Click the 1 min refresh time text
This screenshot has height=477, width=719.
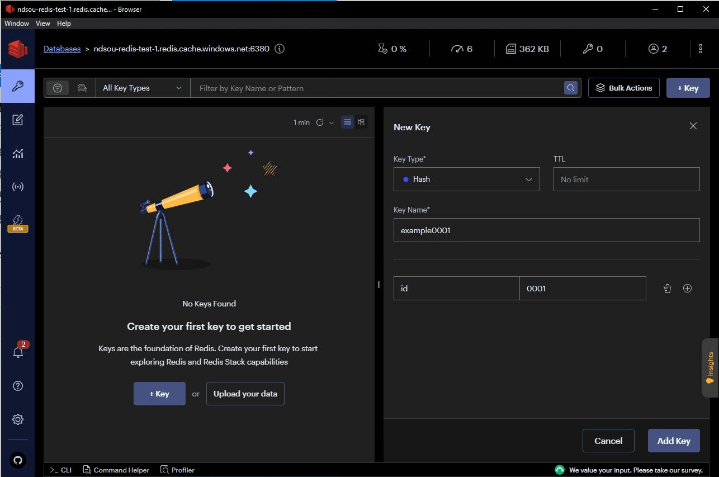(301, 122)
